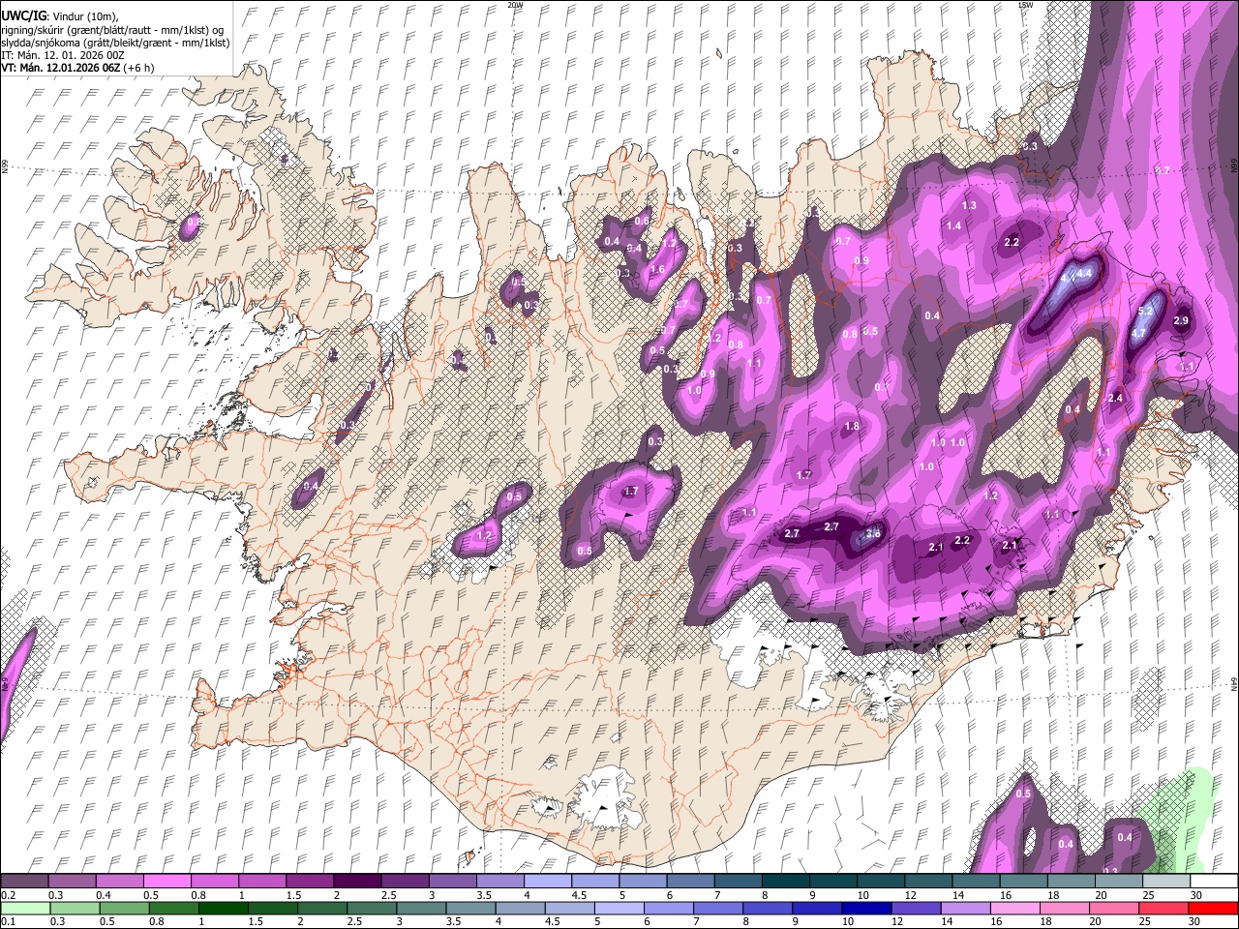Viewport: 1239px width, 929px height.
Task: Select the darkest green rain swatch starting at 1
Action: 224,908
